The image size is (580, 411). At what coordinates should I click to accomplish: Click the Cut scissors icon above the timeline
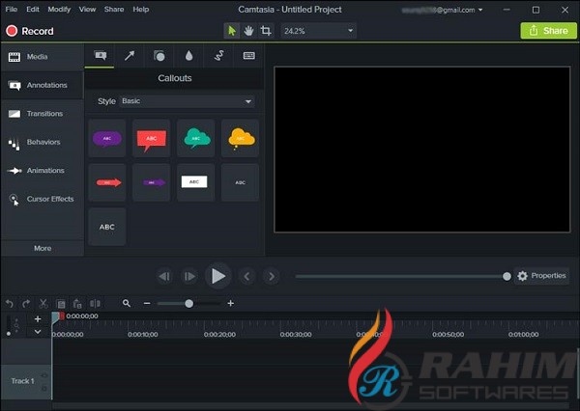(x=43, y=303)
